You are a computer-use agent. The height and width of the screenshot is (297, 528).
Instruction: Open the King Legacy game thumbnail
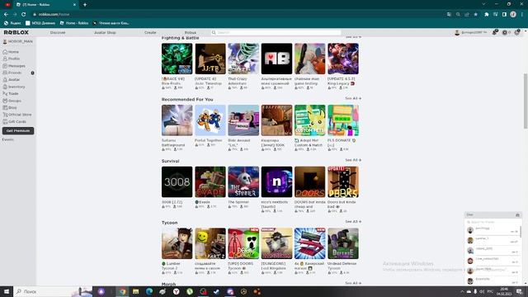click(x=343, y=59)
